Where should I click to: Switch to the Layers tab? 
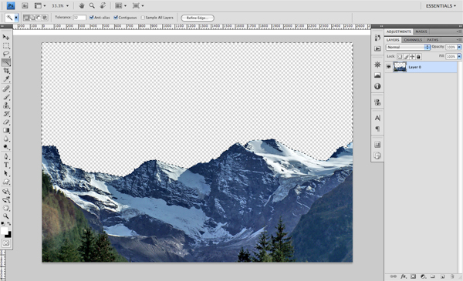pos(393,40)
